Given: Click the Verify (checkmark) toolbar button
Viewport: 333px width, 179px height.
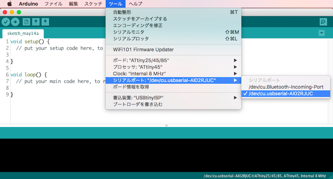Looking at the screenshot, I should pyautogui.click(x=6, y=22).
